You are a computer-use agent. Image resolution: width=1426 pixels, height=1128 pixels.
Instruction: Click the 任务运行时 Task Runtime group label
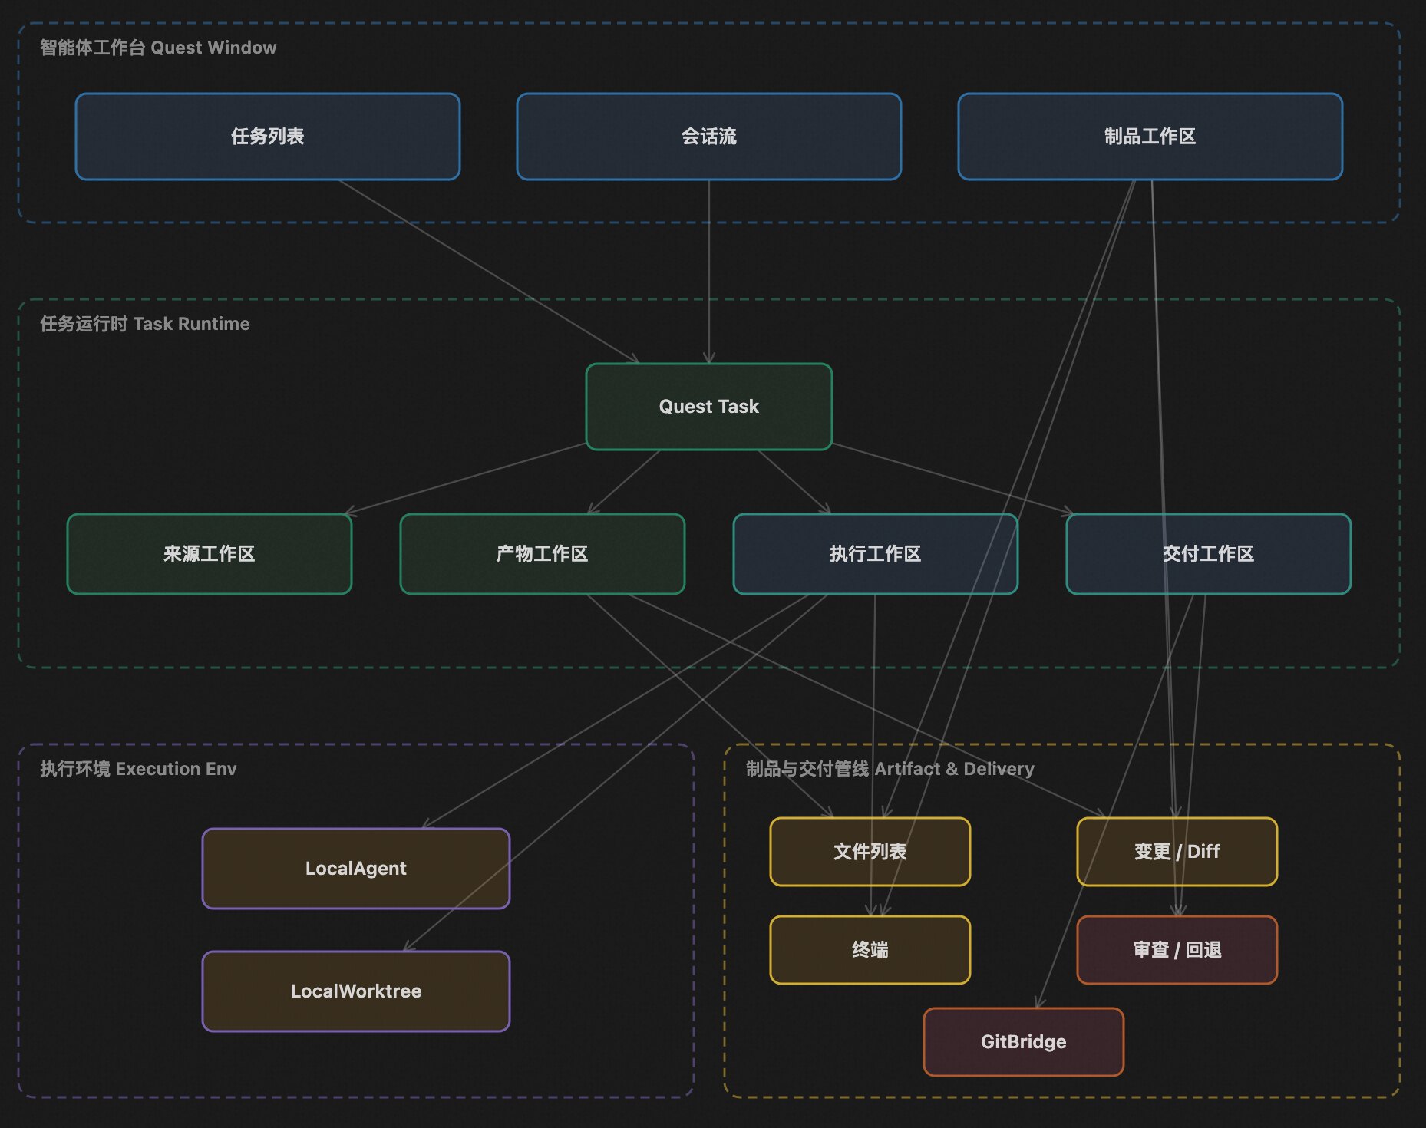(145, 324)
